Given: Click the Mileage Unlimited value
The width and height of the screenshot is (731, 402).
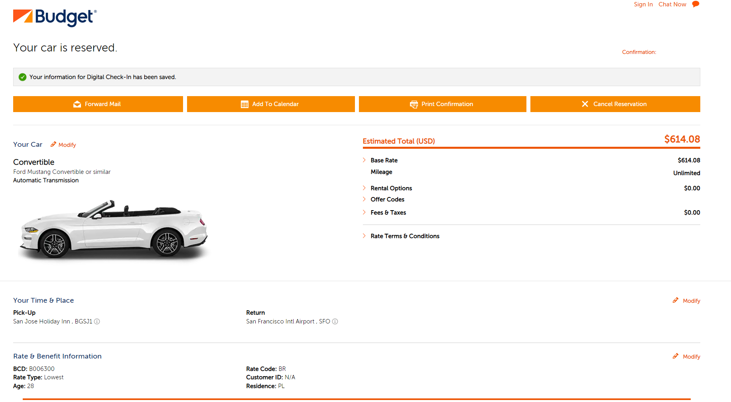Looking at the screenshot, I should [x=686, y=173].
